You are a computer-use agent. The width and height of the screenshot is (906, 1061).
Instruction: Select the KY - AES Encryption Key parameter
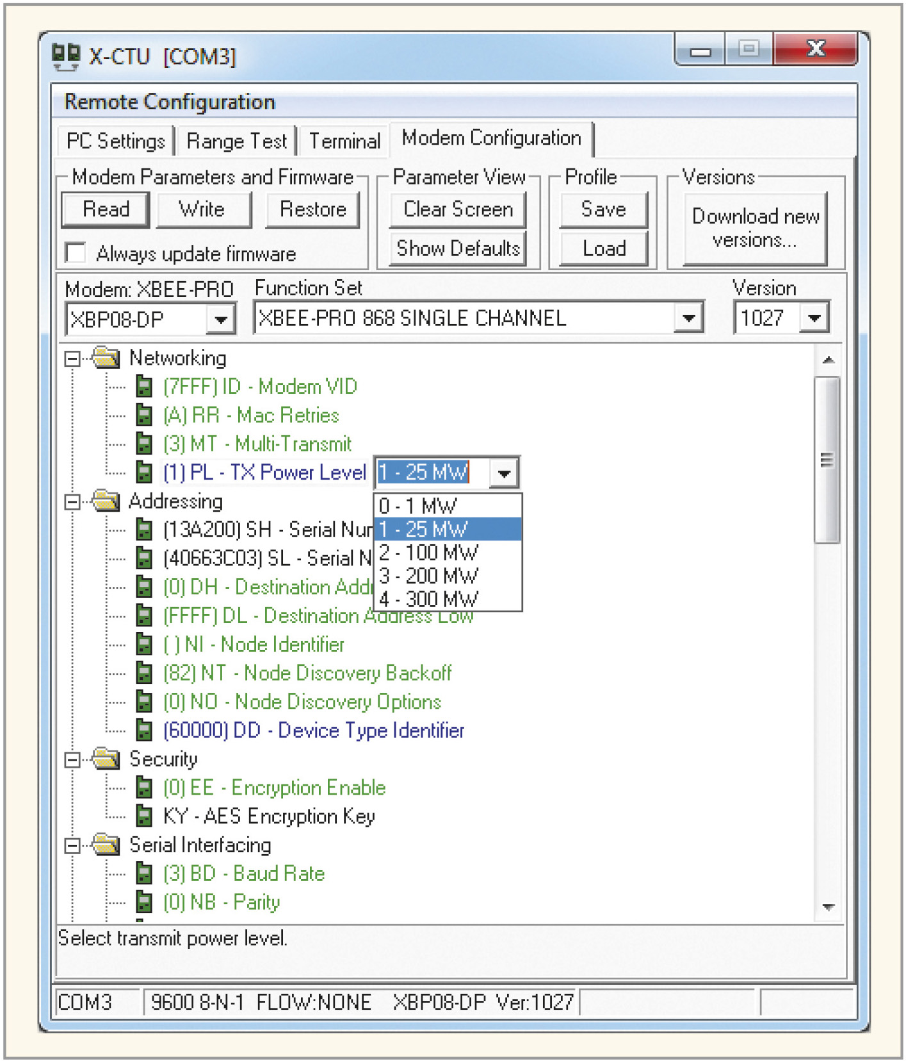click(x=269, y=816)
